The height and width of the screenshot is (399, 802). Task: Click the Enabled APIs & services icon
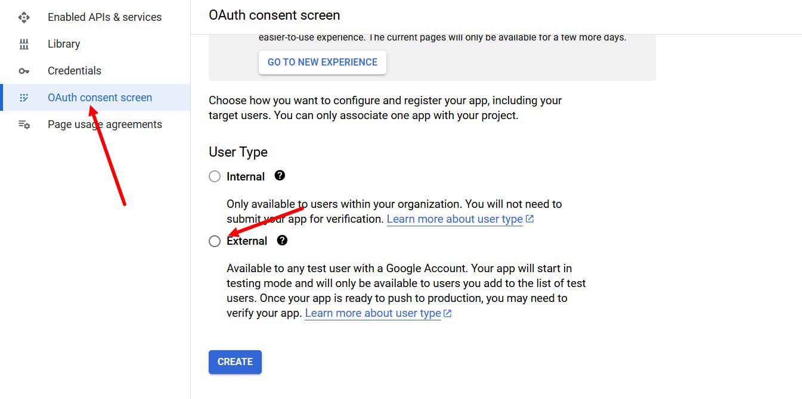(x=24, y=17)
